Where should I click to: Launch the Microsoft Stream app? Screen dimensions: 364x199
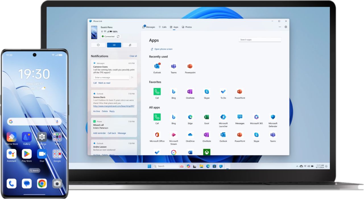pyautogui.click(x=173, y=134)
